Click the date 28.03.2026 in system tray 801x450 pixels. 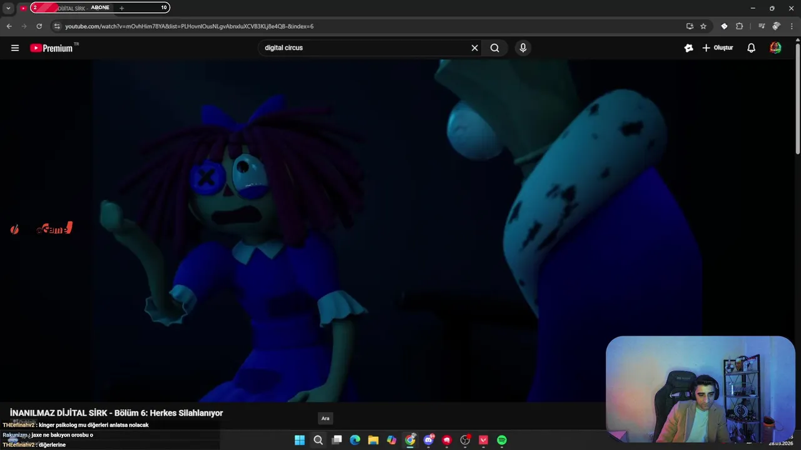[x=780, y=444]
